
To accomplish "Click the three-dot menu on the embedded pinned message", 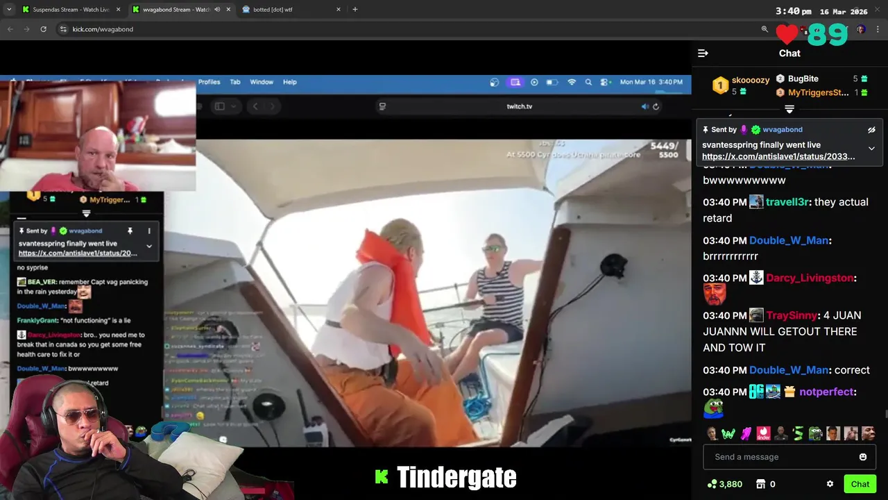I will pos(149,231).
